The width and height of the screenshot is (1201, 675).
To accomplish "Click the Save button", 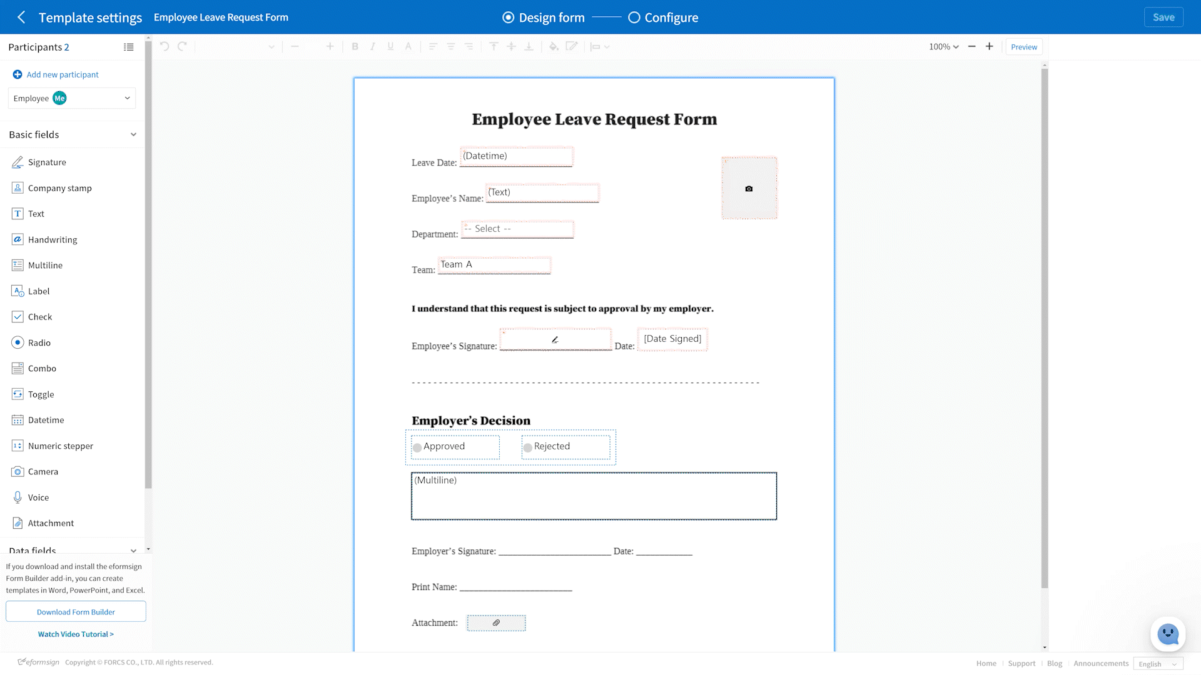I will pos(1163,17).
